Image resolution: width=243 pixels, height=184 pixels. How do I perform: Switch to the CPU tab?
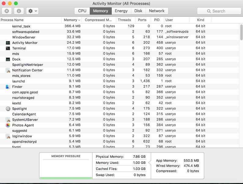(82, 11)
